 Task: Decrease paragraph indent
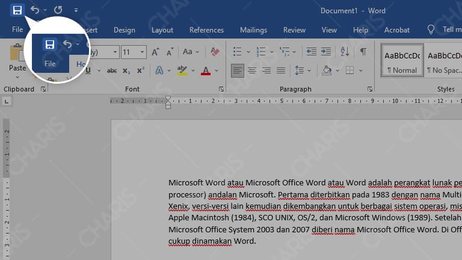click(x=311, y=52)
